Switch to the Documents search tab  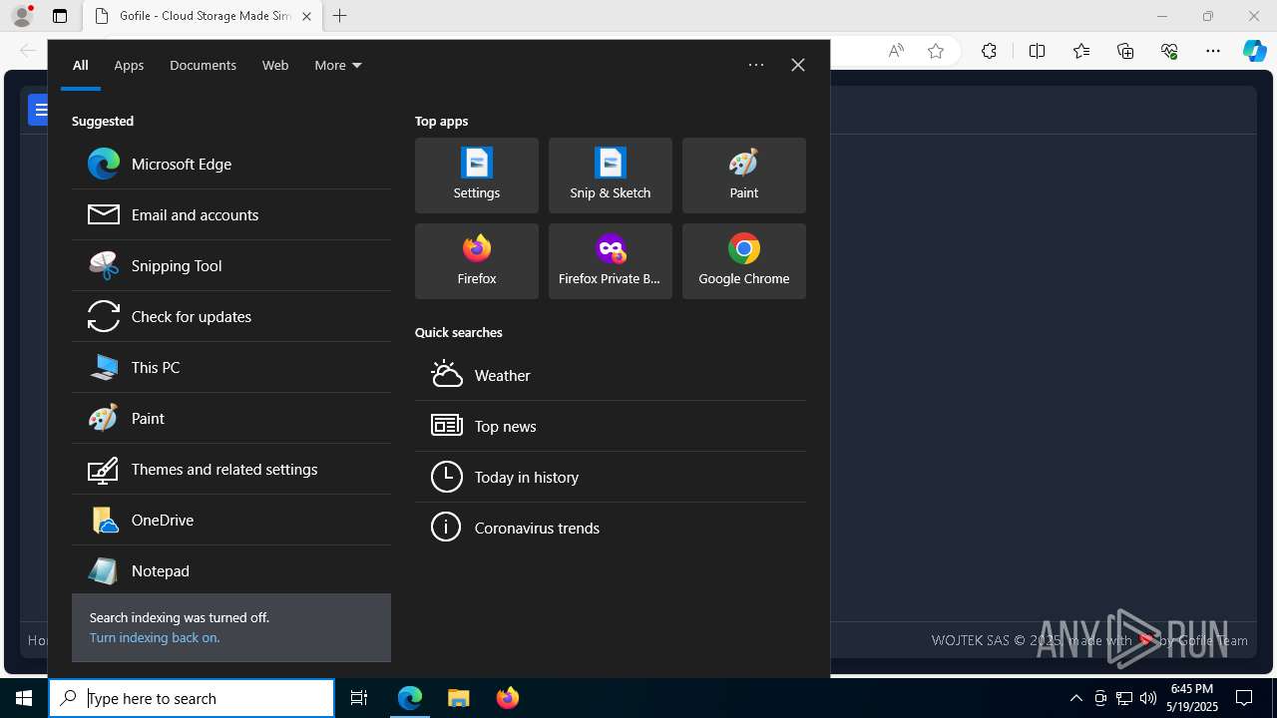203,65
